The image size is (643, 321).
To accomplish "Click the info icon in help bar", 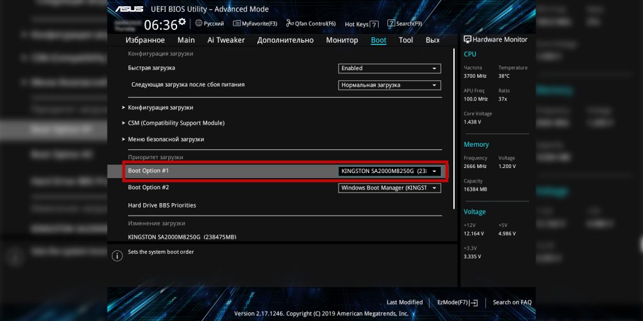I will coord(117,256).
